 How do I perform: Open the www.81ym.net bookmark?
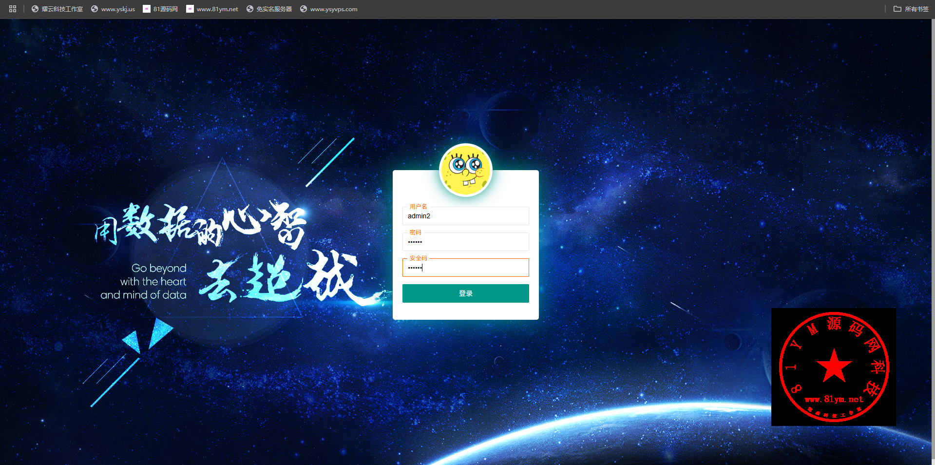[x=212, y=9]
